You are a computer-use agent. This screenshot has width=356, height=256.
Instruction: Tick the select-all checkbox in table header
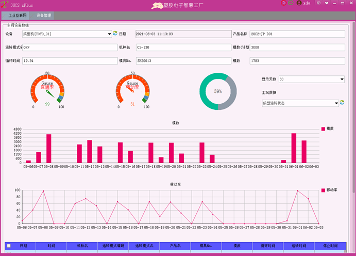tap(9, 246)
